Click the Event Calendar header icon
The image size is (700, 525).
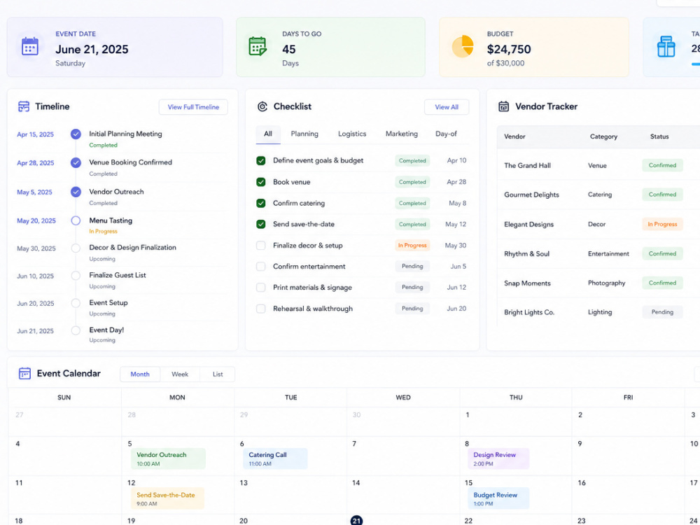pos(24,373)
